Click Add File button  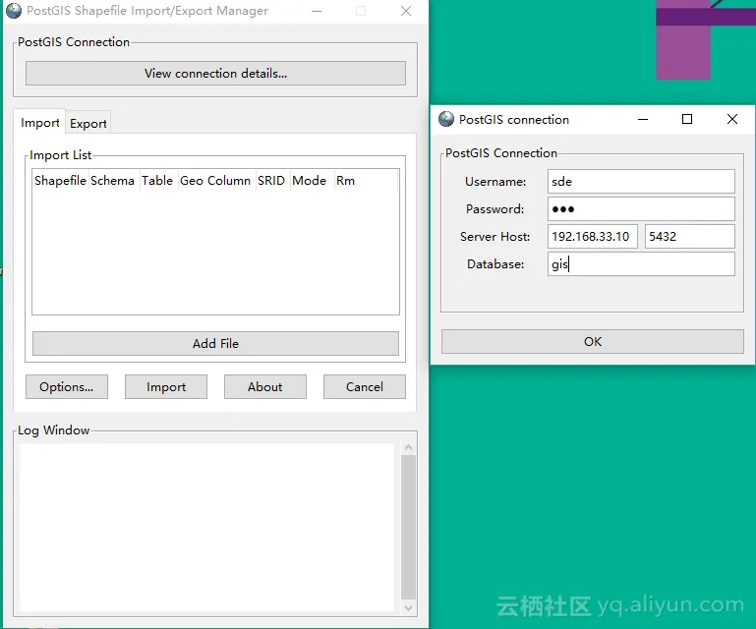[x=215, y=343]
